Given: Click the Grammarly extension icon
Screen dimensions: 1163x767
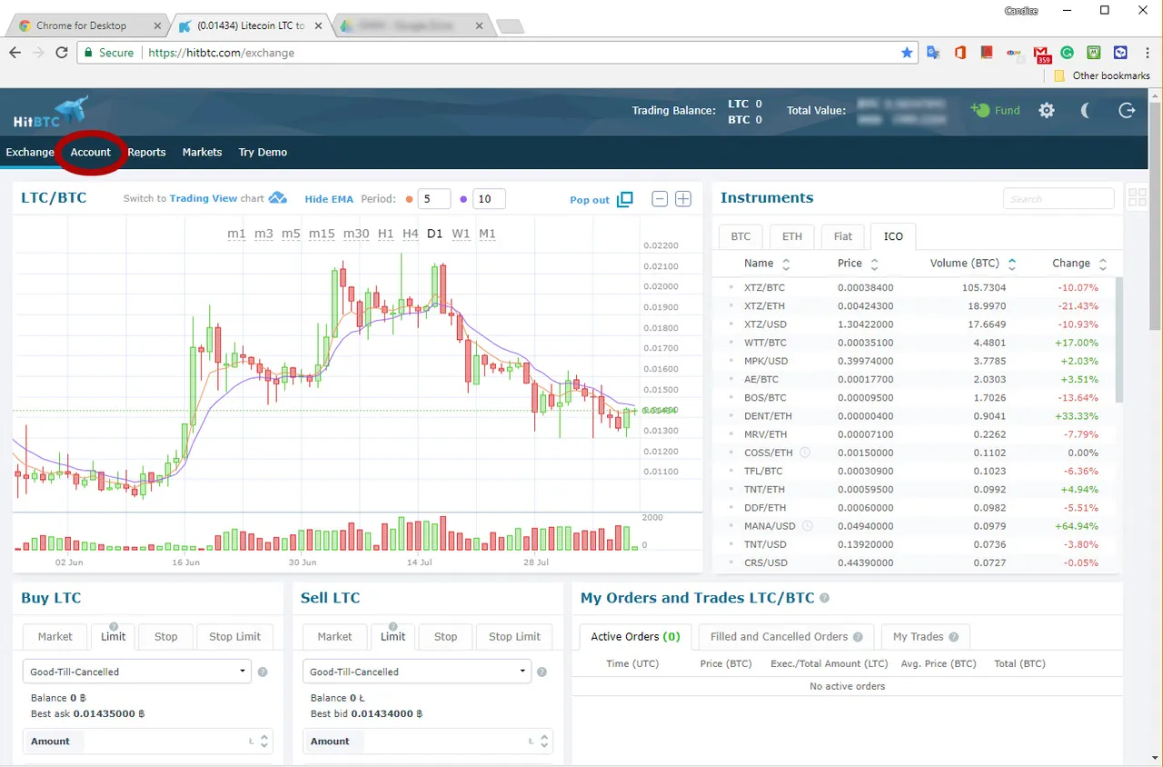Looking at the screenshot, I should coord(1068,53).
